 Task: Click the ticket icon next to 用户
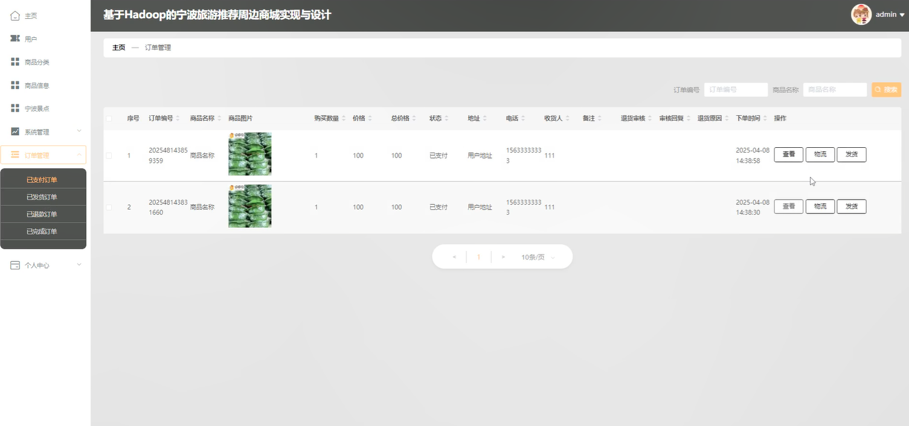point(15,39)
